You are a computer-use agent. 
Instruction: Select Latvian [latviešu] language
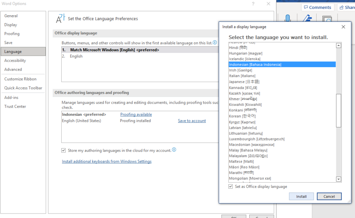tap(282, 128)
